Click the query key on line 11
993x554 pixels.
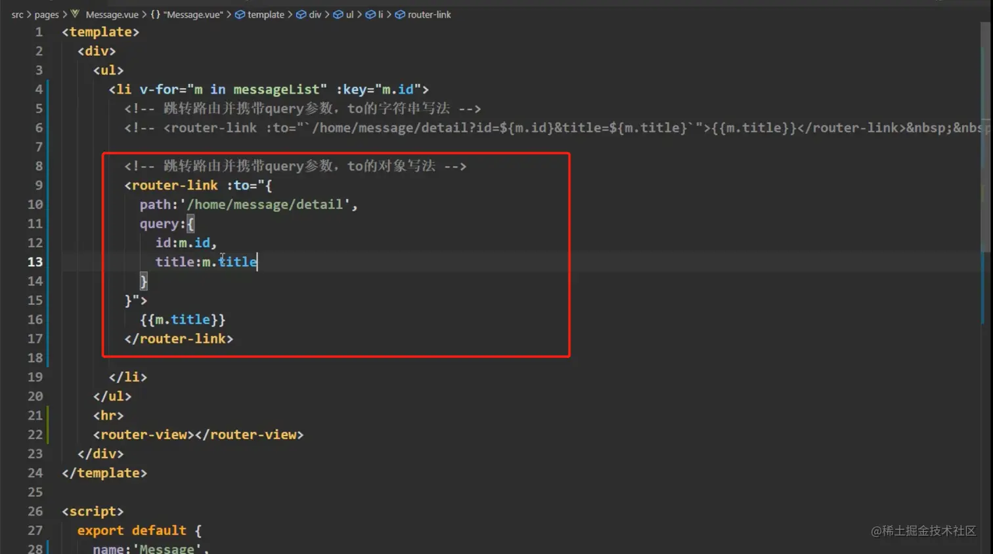pos(159,224)
